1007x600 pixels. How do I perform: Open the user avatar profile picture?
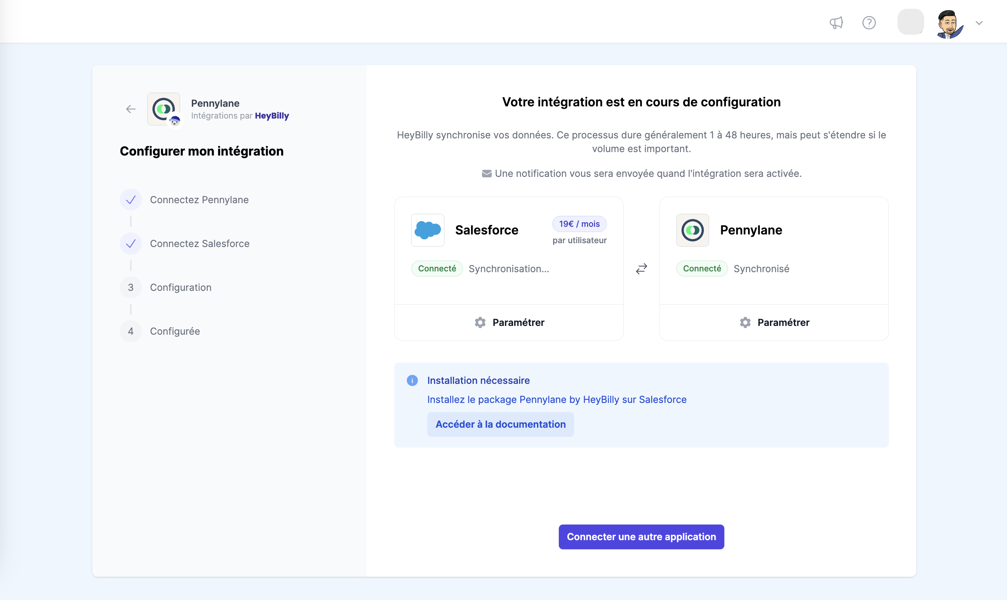tap(950, 24)
